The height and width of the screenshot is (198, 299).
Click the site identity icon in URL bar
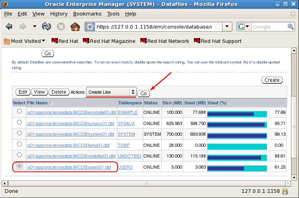tap(90, 27)
